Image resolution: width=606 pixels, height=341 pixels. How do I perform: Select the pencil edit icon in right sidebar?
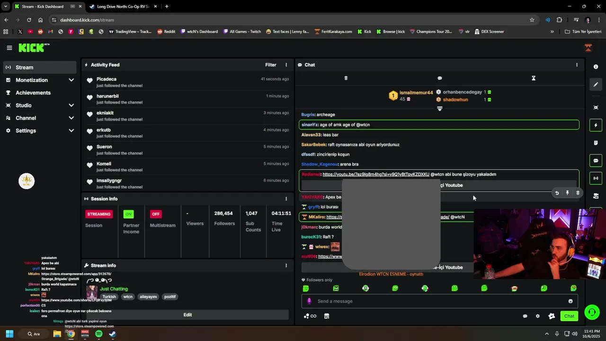point(596,84)
